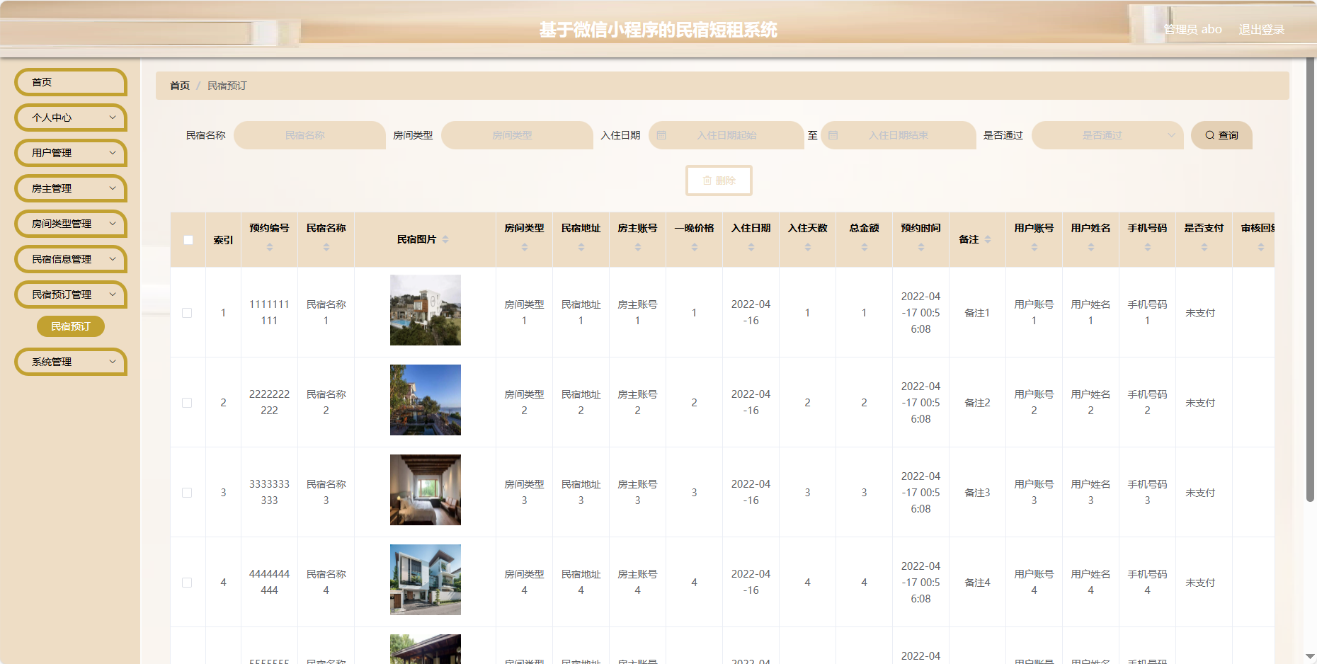1317x664 pixels.
Task: Click calendar icon in 入住日期起始 field
Action: pyautogui.click(x=661, y=135)
